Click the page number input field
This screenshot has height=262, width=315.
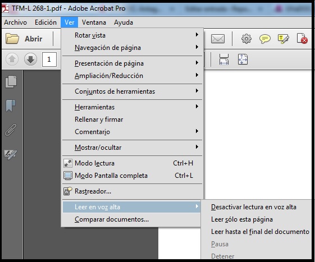click(49, 59)
